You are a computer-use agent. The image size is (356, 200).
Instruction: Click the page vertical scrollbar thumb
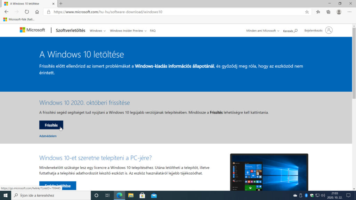354,64
